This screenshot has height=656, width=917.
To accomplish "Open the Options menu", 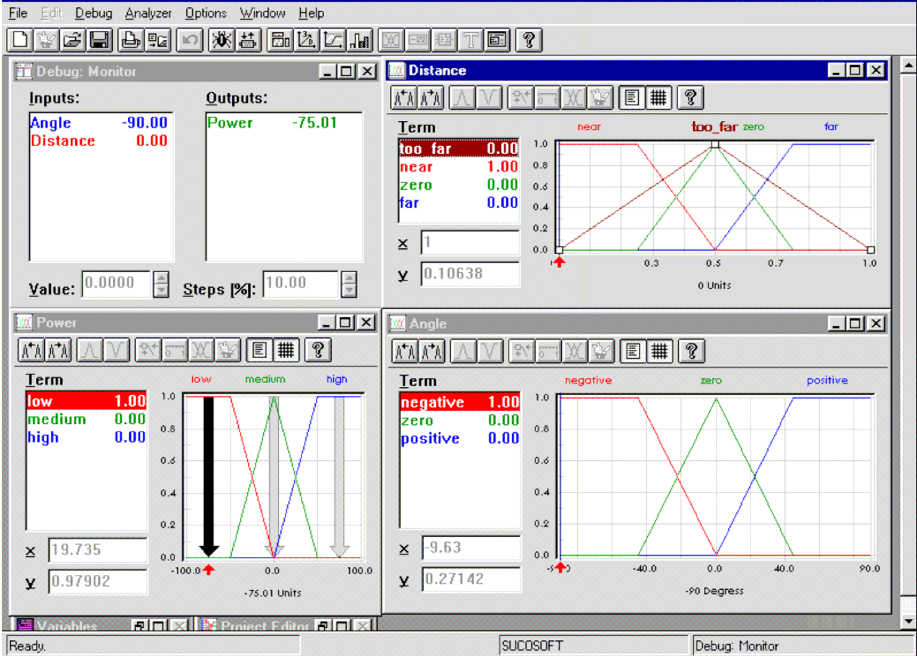I will point(205,13).
